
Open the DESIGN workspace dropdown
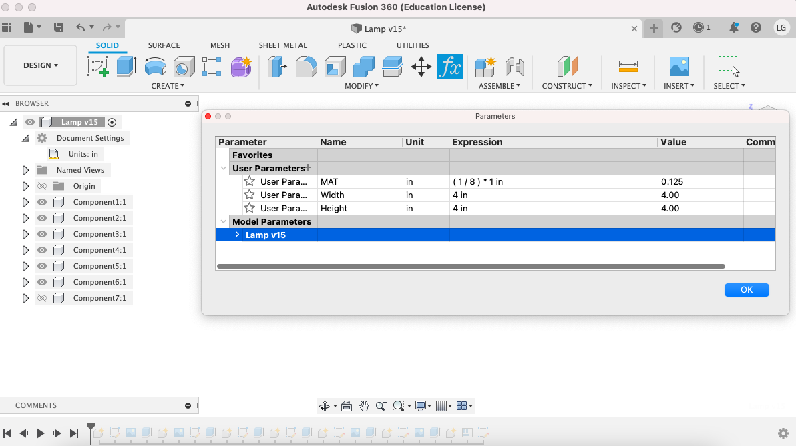coord(41,65)
